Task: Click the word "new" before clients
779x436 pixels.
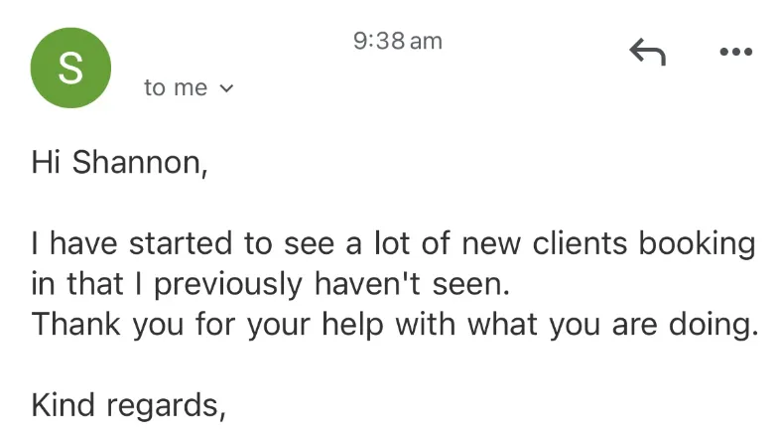Action: (x=491, y=245)
